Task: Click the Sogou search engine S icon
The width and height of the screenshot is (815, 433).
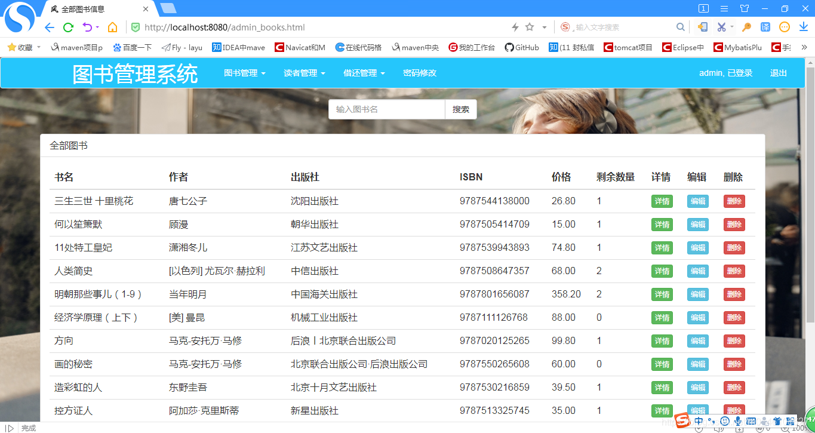Action: 565,27
